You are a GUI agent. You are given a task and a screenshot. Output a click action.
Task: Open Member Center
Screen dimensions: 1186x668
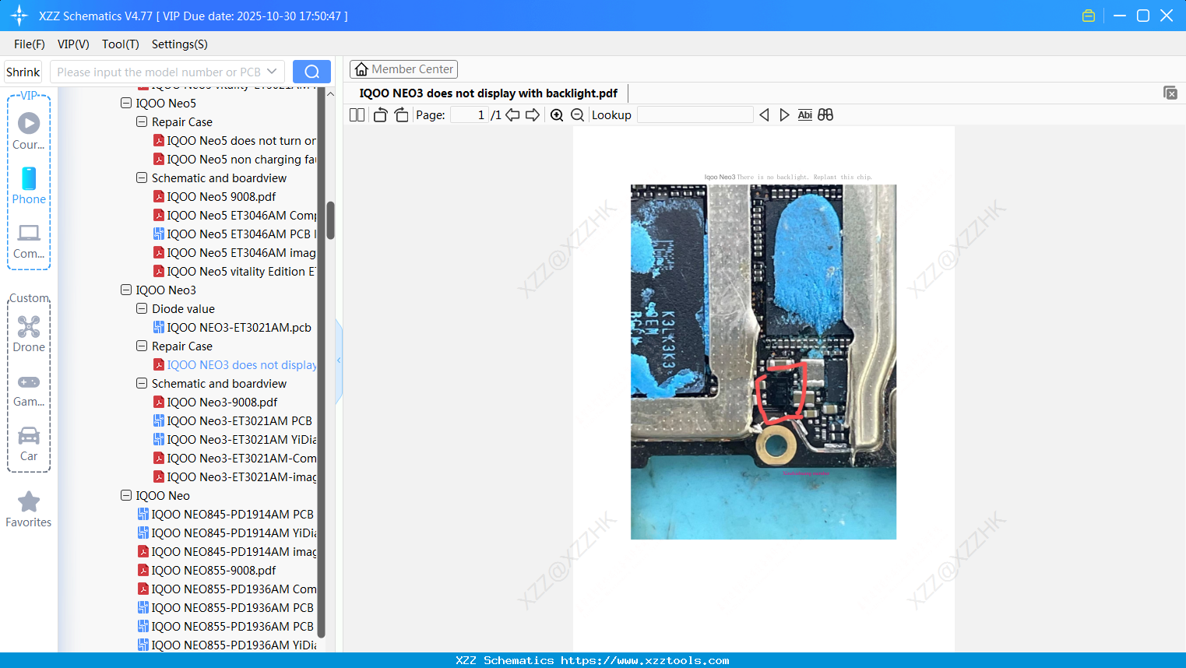pyautogui.click(x=403, y=69)
